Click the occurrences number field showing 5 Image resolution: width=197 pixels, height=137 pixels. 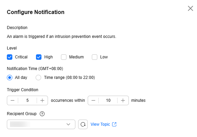pyautogui.click(x=27, y=100)
